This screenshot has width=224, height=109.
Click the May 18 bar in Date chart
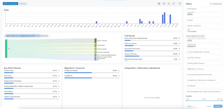coord(96,22)
